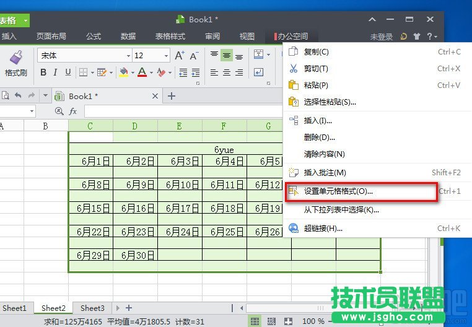Viewport: 472px width, 327px height.
Task: Open the help question mark menu
Action: [x=432, y=37]
